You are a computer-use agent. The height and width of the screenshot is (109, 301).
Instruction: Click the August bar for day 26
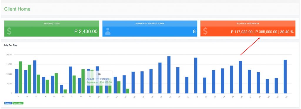[x=240, y=77]
